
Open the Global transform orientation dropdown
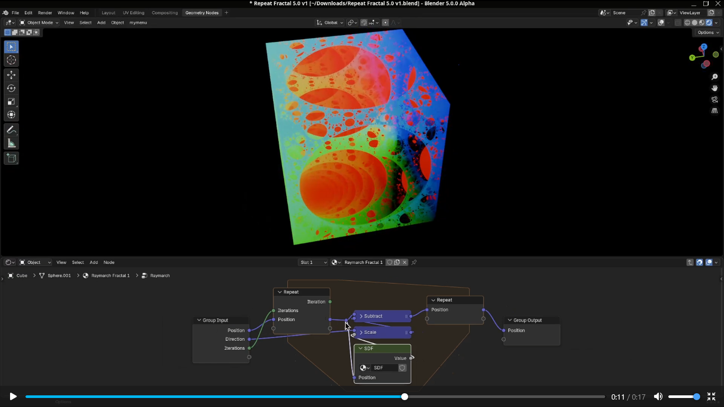330,23
